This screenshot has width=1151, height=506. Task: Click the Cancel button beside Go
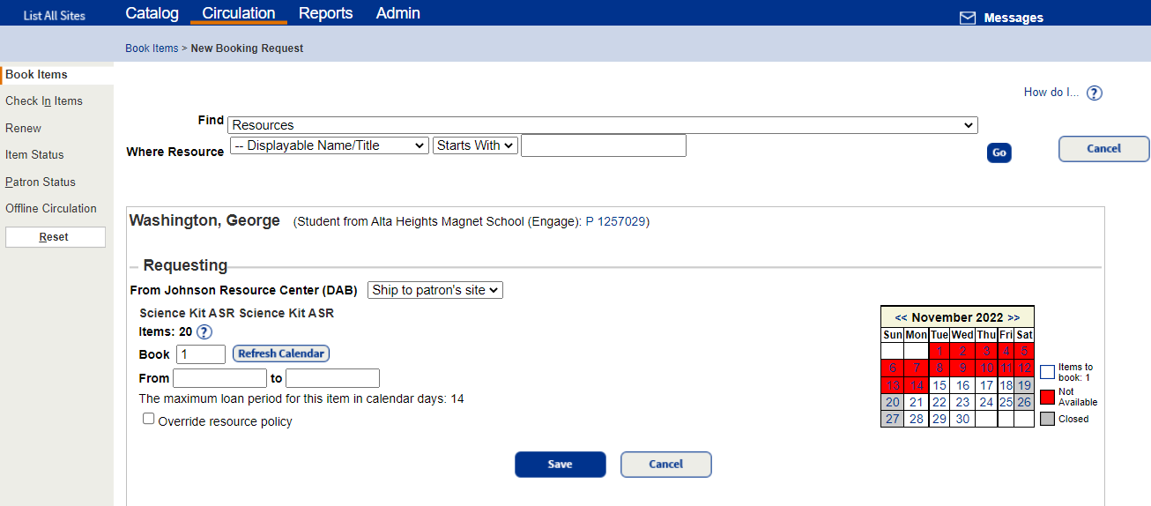click(1104, 149)
